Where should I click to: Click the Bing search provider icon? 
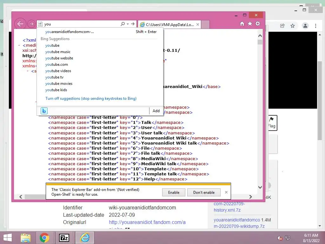coord(44,111)
